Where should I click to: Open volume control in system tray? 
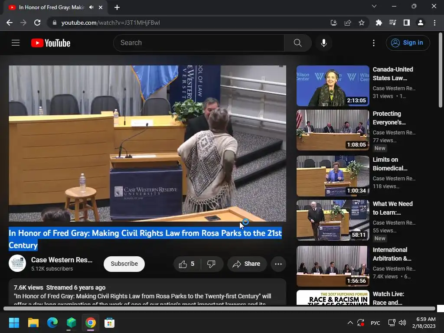tap(402, 323)
